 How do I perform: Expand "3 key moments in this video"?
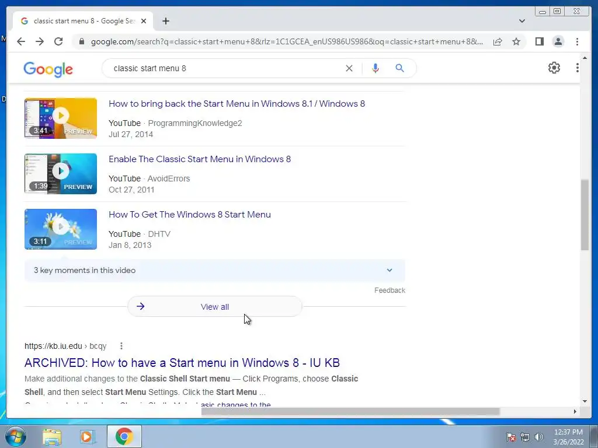[215, 270]
